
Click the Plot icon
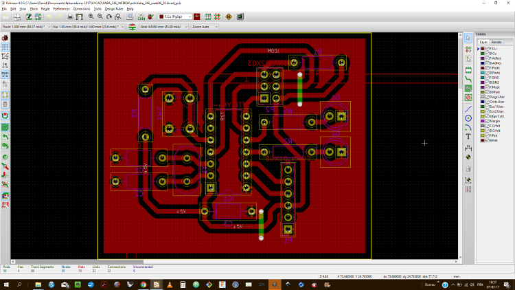click(79, 16)
